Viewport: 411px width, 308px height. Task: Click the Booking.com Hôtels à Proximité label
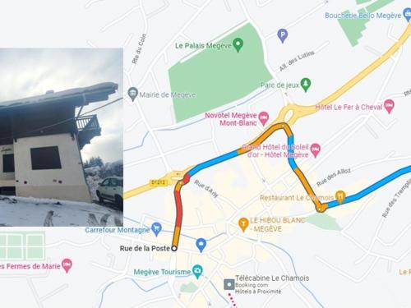[x=258, y=288]
